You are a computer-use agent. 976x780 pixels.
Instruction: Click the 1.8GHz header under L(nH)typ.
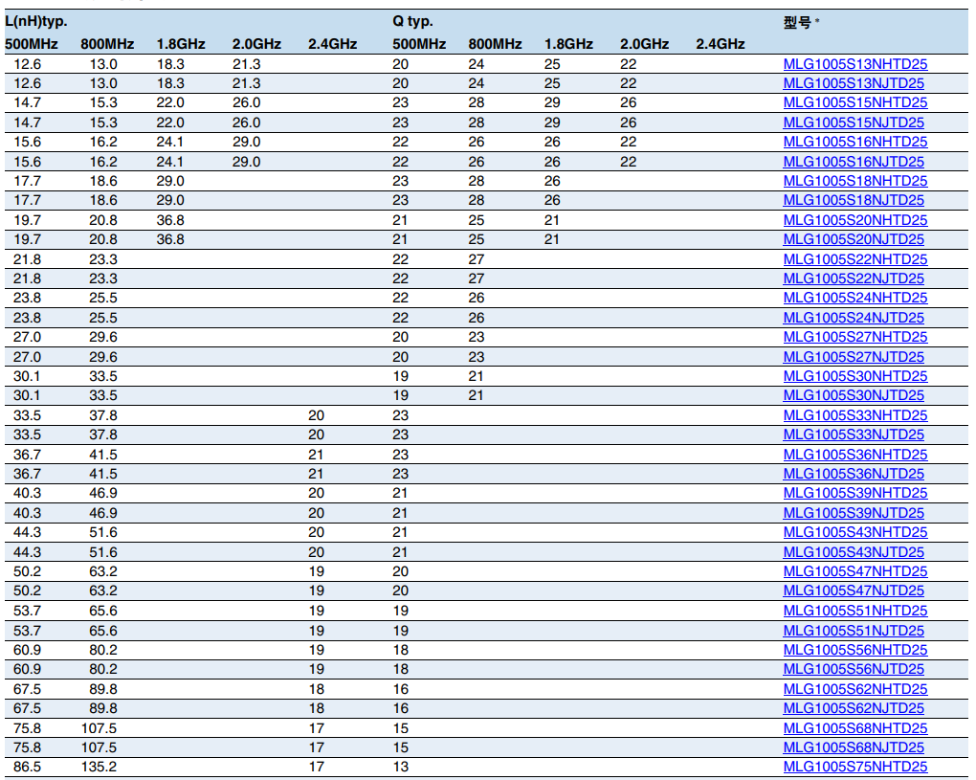tap(181, 44)
